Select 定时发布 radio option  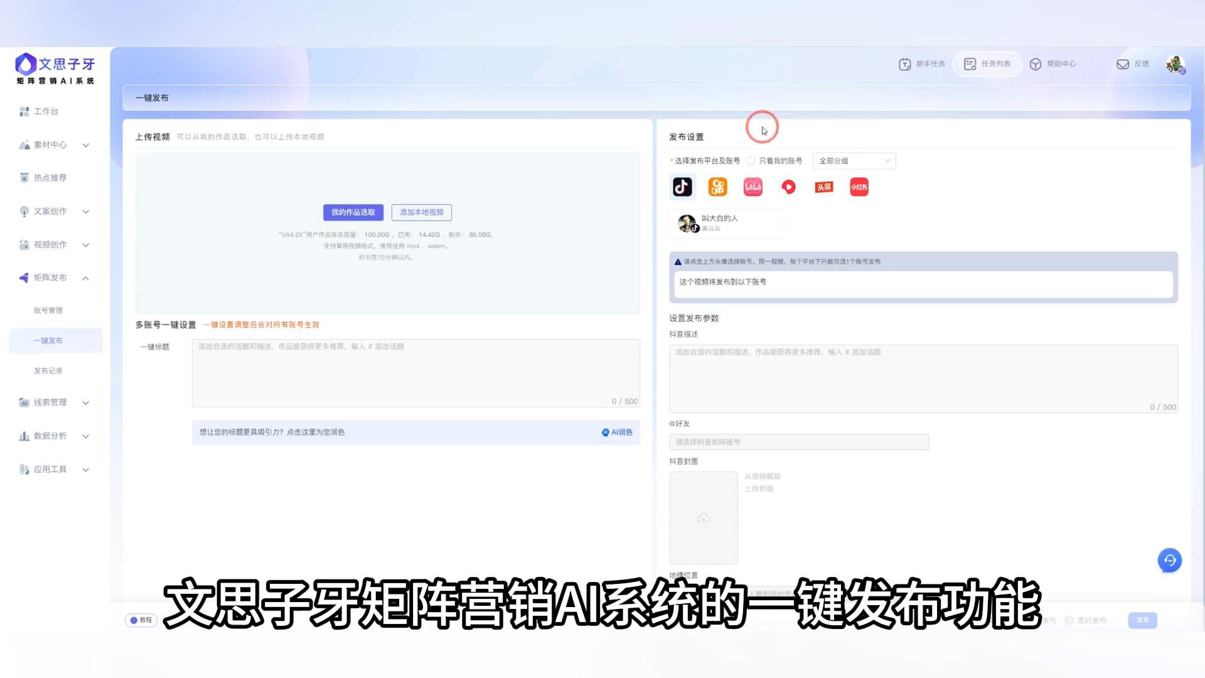(x=1069, y=620)
